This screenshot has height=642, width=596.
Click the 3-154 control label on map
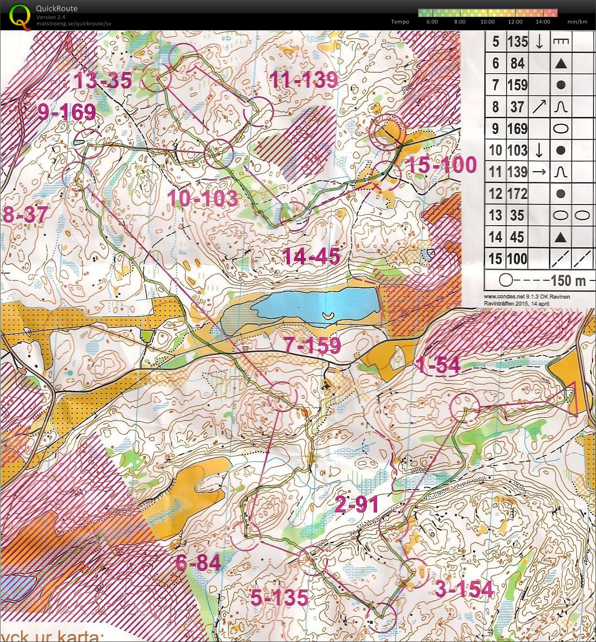point(464,589)
